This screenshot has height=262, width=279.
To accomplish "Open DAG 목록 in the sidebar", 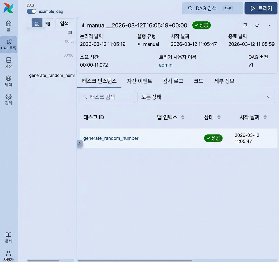I will (8, 45).
